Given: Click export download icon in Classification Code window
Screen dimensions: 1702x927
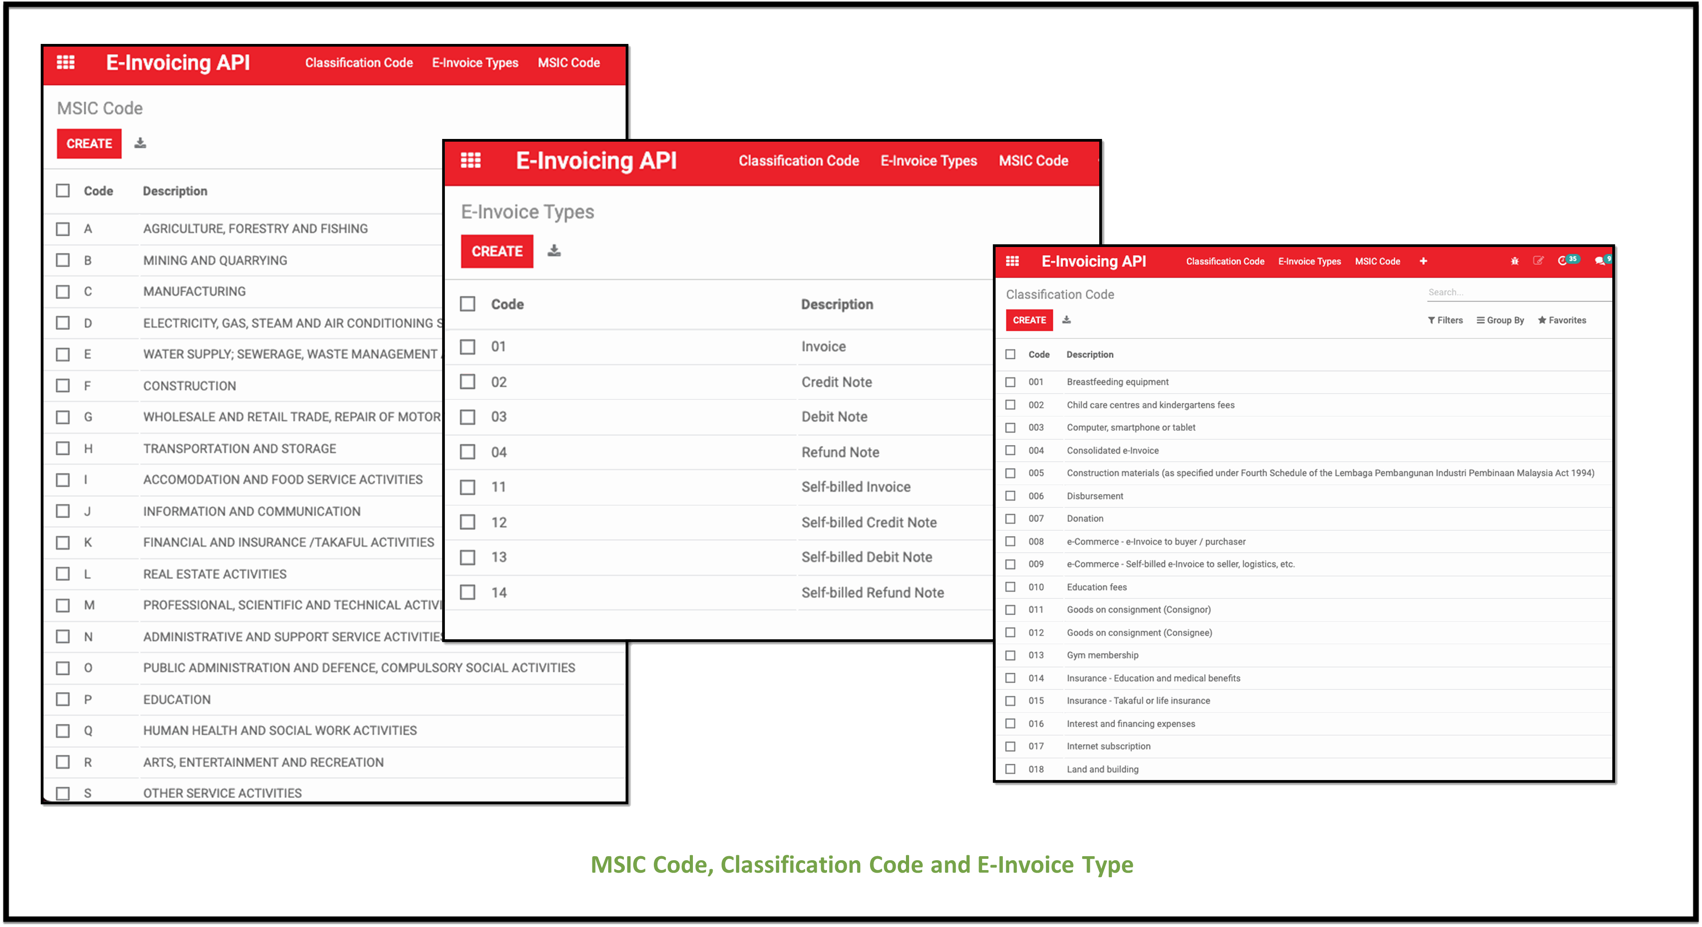Looking at the screenshot, I should (x=1066, y=320).
